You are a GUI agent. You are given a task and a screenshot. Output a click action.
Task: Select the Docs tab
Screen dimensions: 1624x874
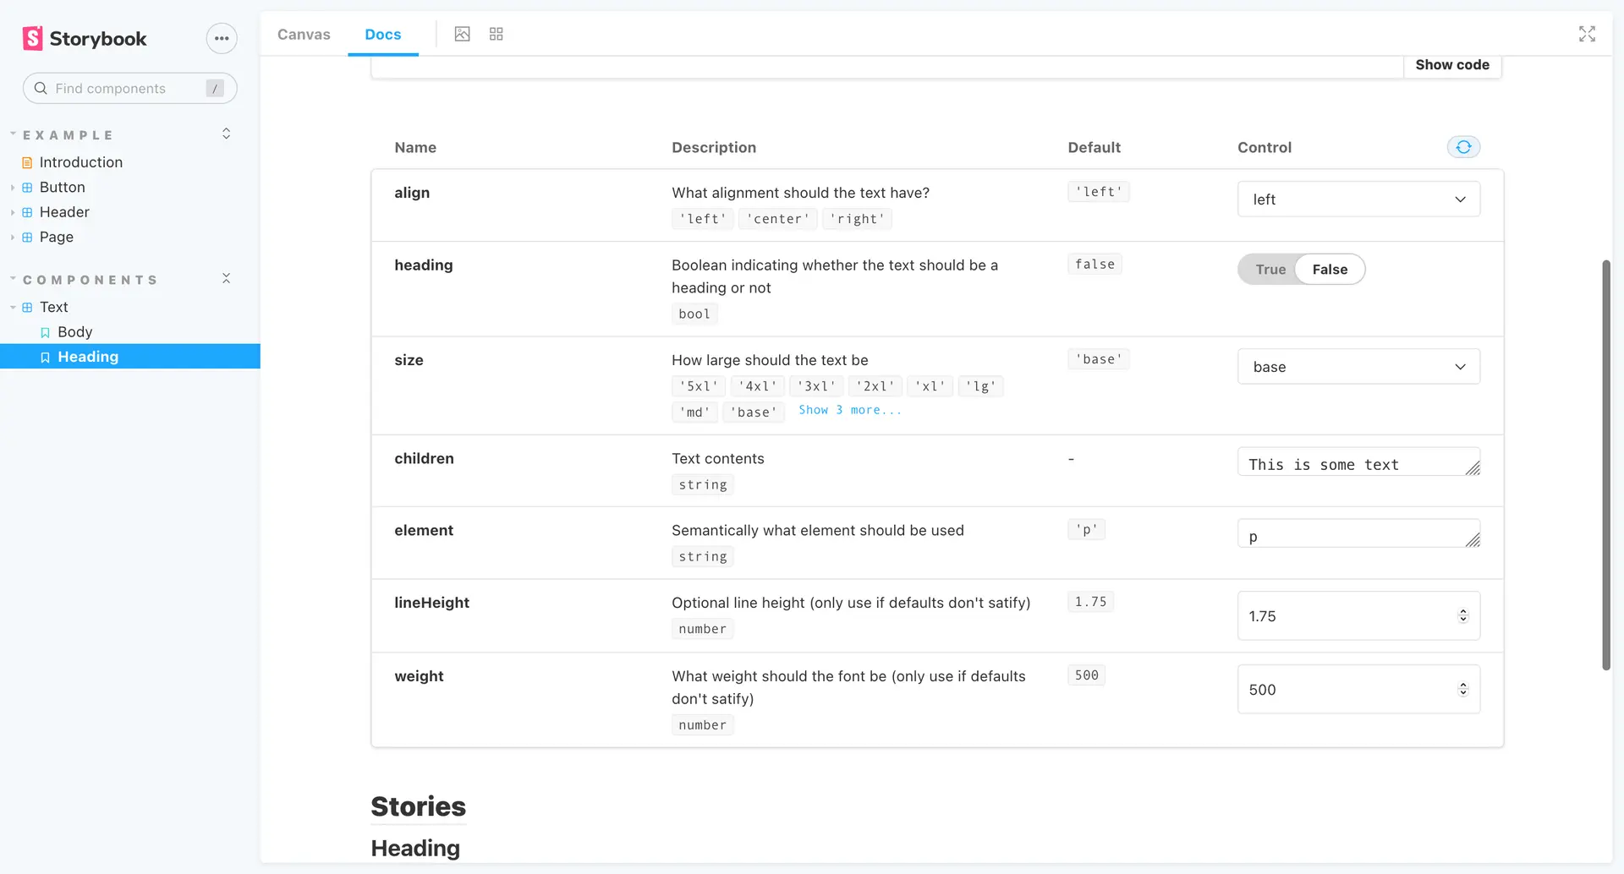383,34
